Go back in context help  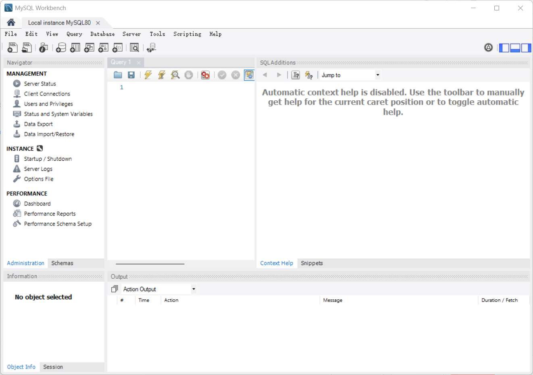pos(265,75)
